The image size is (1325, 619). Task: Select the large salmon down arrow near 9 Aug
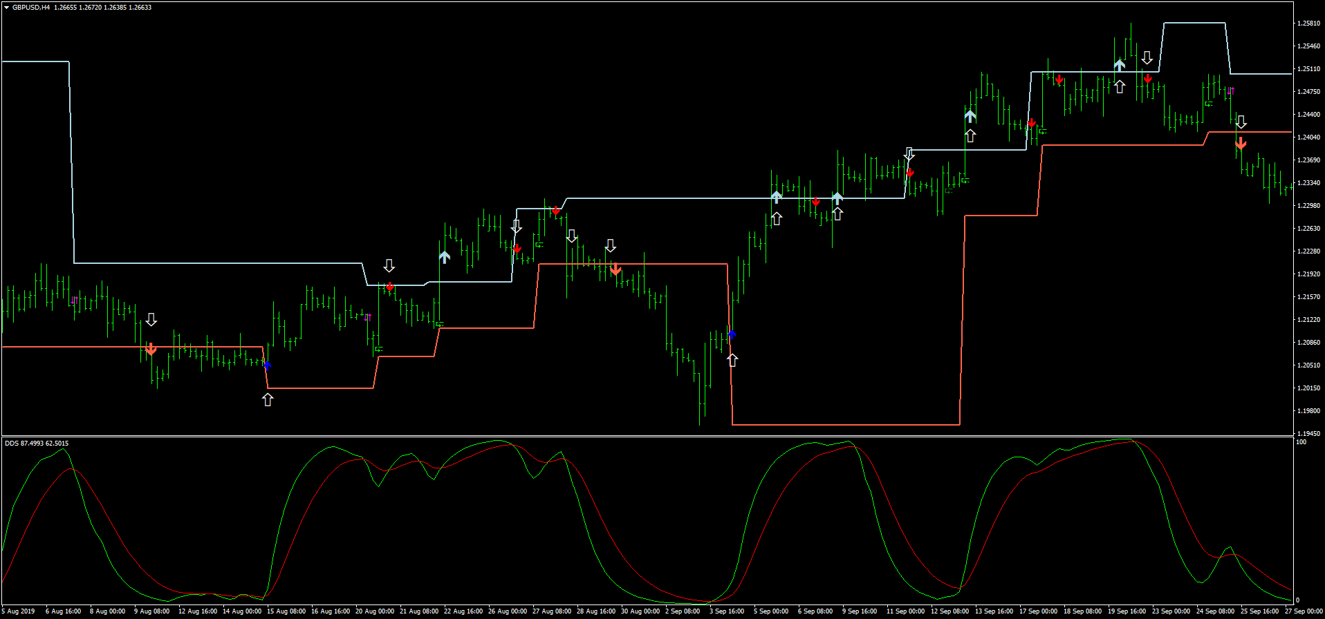151,349
